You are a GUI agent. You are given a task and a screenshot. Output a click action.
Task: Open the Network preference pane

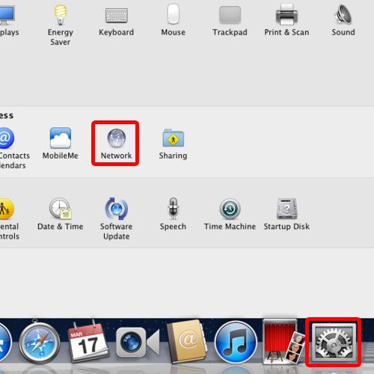click(116, 144)
